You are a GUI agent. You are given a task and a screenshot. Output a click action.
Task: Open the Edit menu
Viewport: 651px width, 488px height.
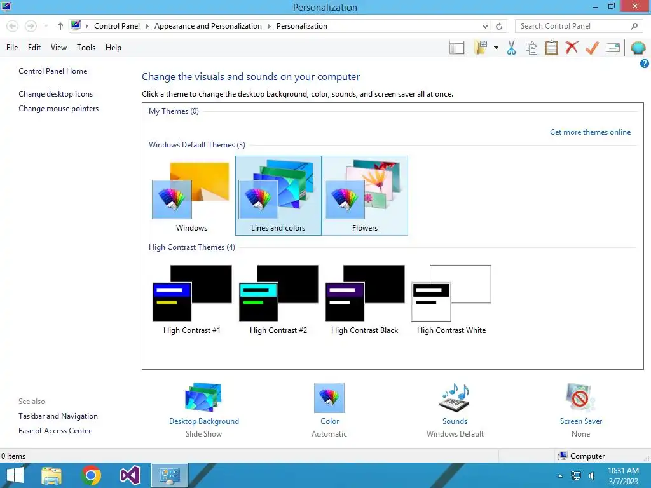(x=34, y=48)
